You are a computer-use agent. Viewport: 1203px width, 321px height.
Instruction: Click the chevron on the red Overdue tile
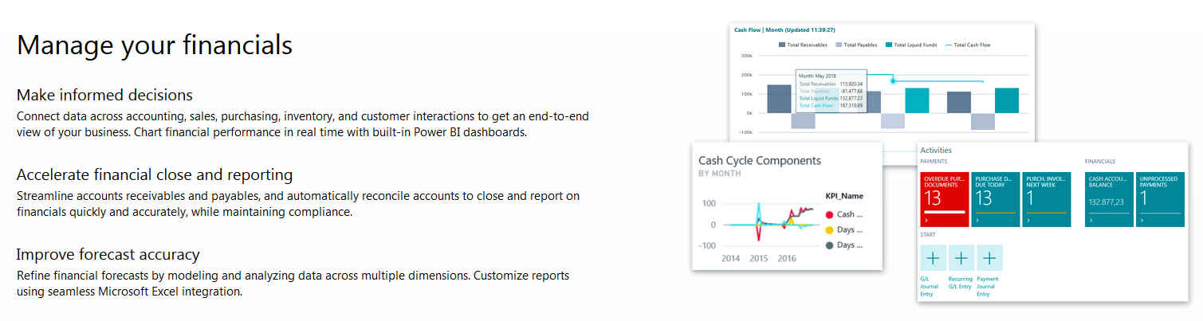point(927,221)
